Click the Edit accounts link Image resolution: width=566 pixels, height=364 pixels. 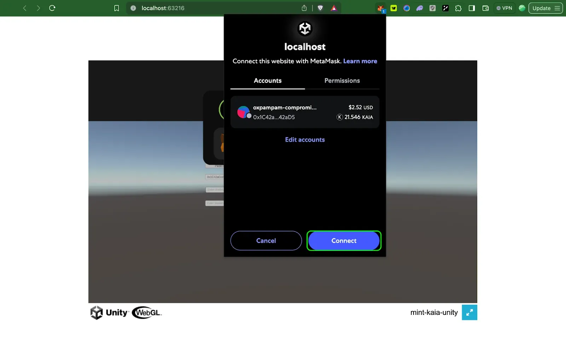point(305,140)
